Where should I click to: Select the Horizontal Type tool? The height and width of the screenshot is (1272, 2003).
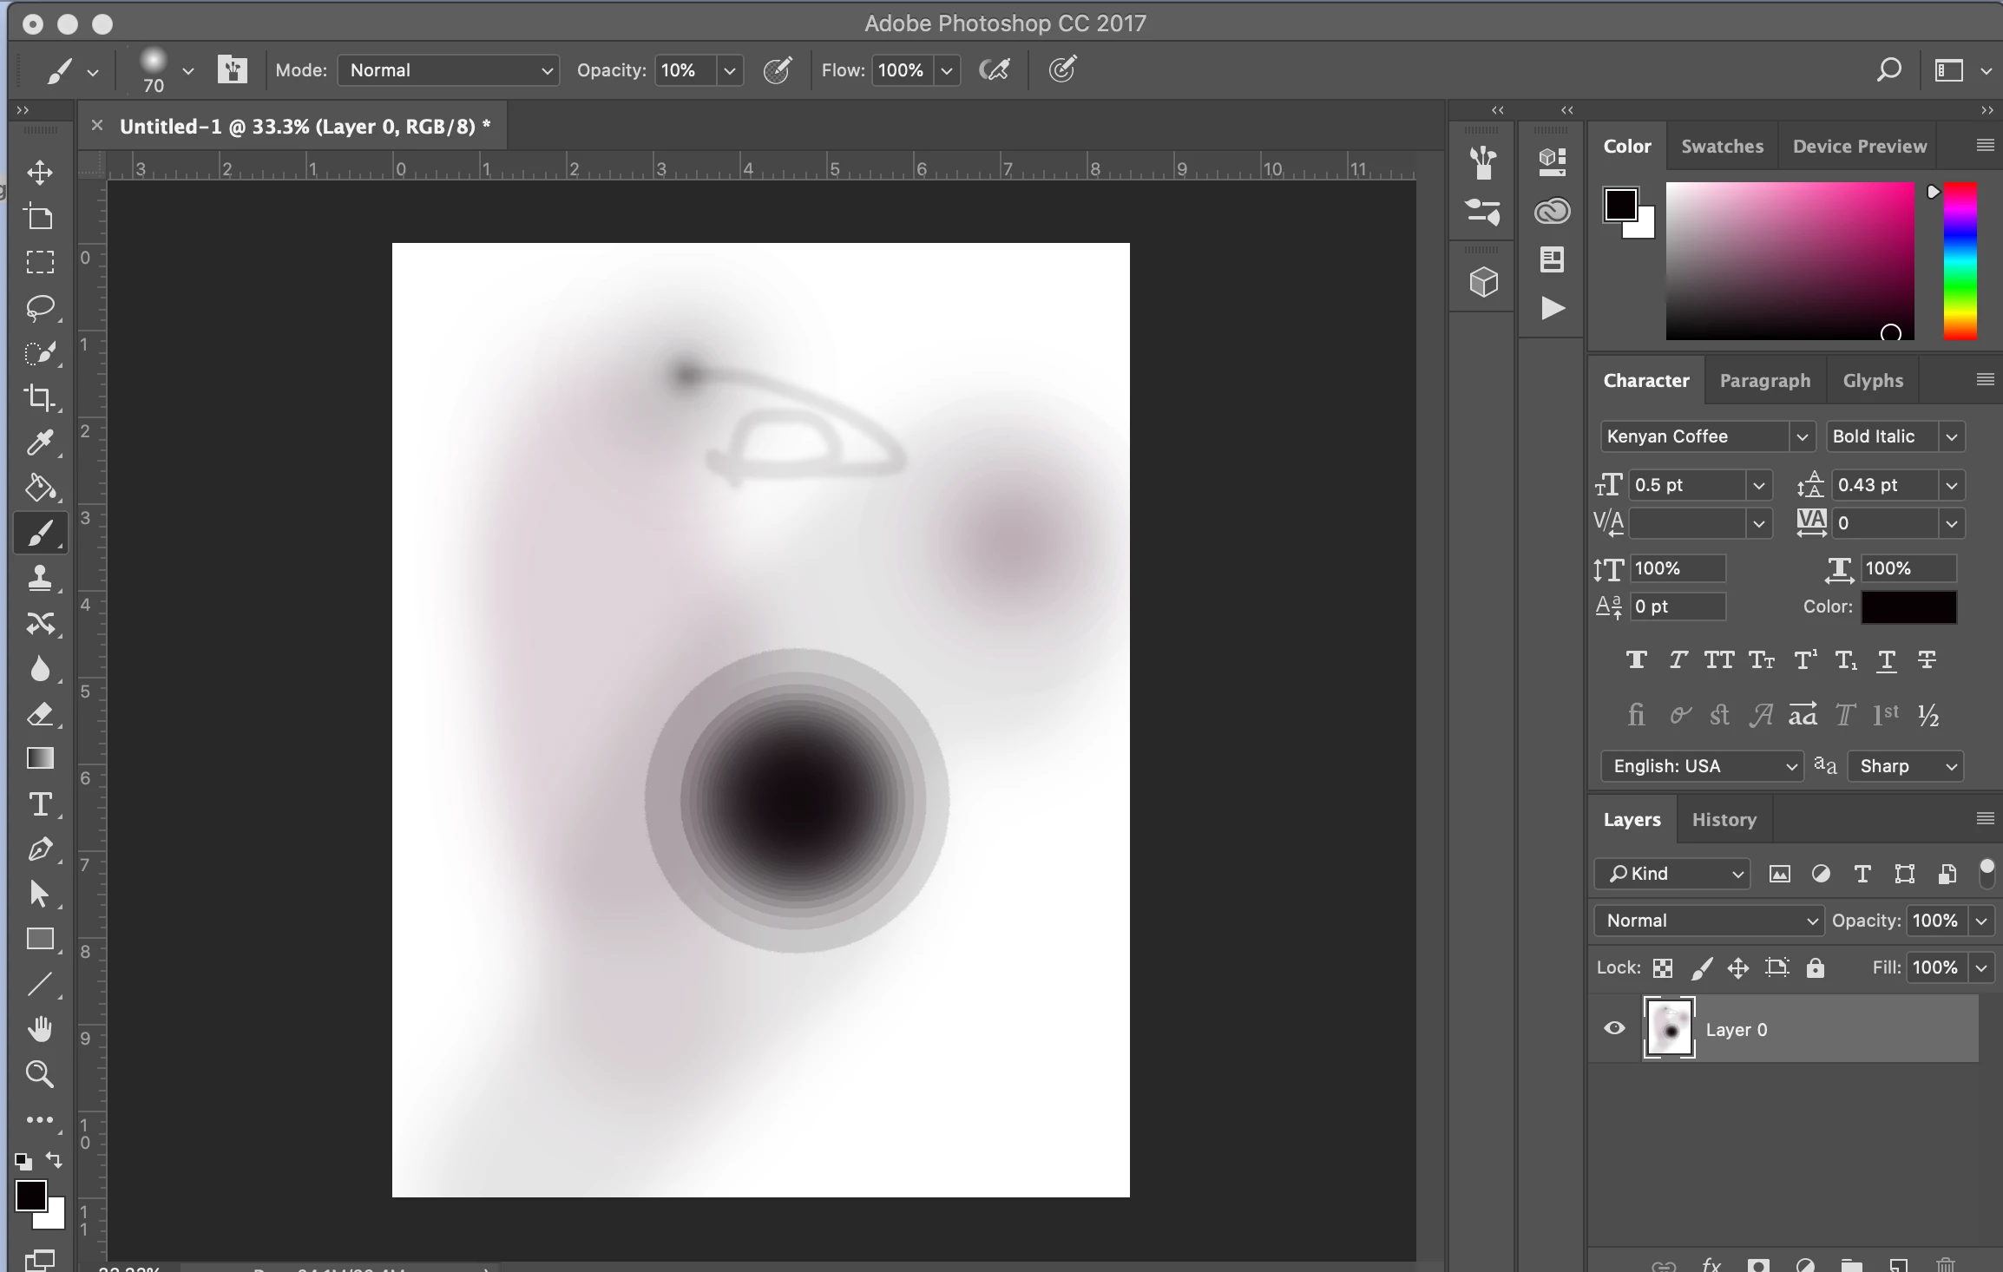tap(40, 805)
